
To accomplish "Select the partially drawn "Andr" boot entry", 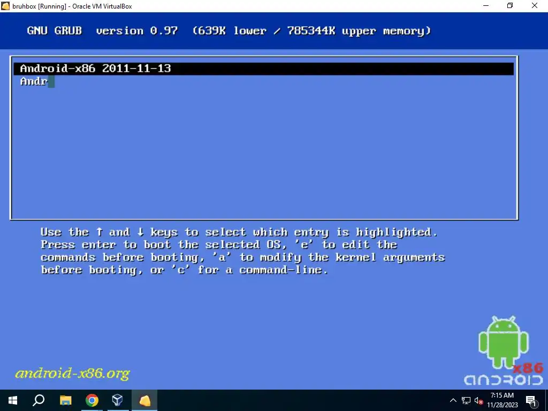I will (x=34, y=81).
